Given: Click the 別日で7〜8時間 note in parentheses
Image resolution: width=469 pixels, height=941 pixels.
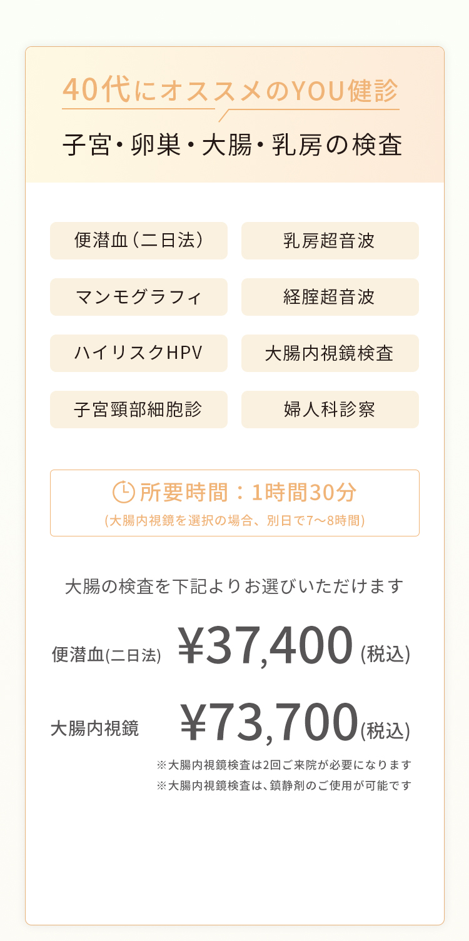Looking at the screenshot, I should click(x=234, y=520).
